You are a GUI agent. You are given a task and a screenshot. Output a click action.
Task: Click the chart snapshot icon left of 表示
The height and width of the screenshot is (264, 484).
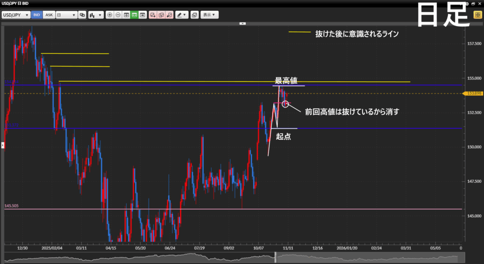click(x=194, y=15)
